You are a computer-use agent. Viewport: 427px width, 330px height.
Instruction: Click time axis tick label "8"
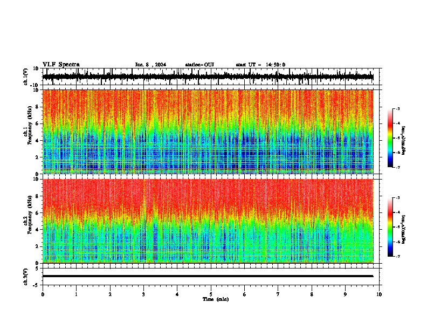312,294
